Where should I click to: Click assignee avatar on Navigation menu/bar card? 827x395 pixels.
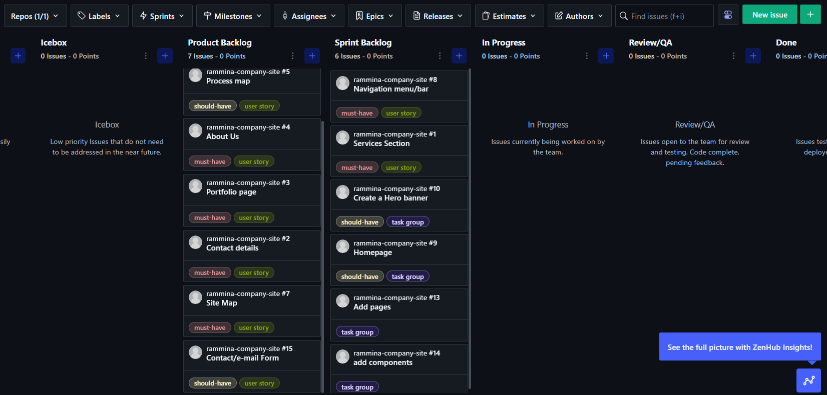[x=342, y=83]
